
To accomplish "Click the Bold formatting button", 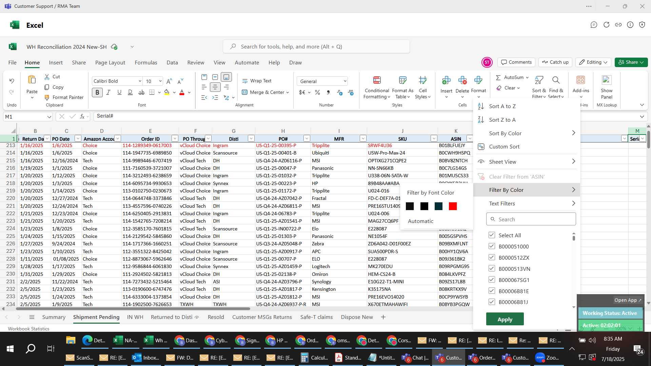I will 97,92.
